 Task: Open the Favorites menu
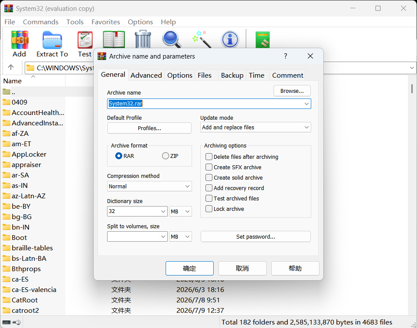point(106,22)
